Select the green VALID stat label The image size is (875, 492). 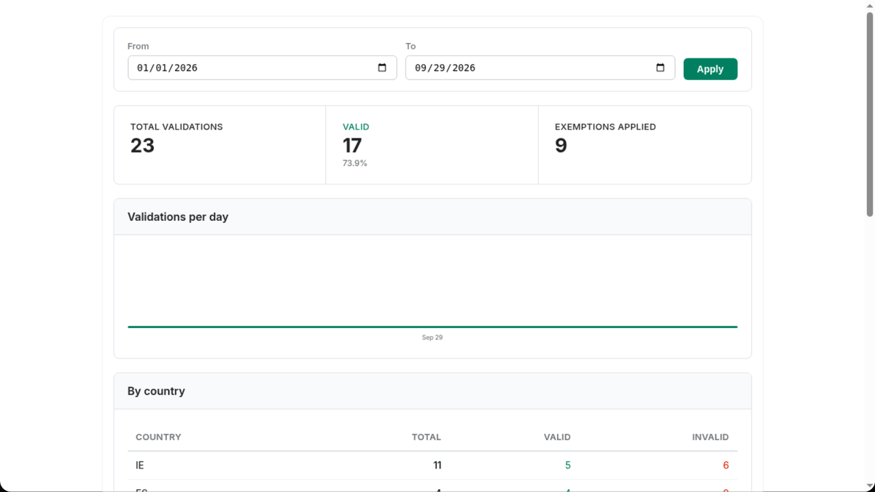pos(356,127)
